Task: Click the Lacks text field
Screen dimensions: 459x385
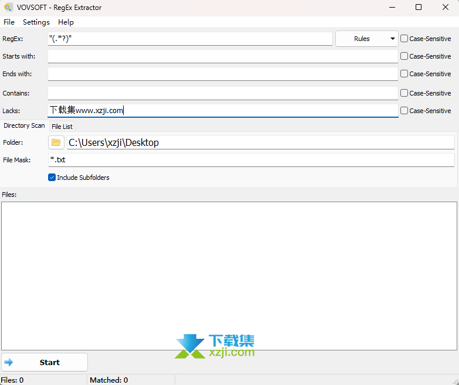Action: point(223,111)
